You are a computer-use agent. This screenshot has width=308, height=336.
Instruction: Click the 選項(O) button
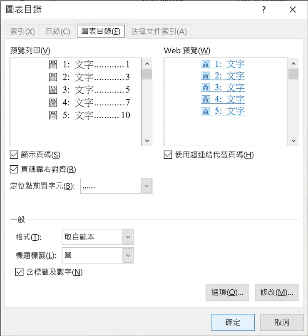point(227,292)
